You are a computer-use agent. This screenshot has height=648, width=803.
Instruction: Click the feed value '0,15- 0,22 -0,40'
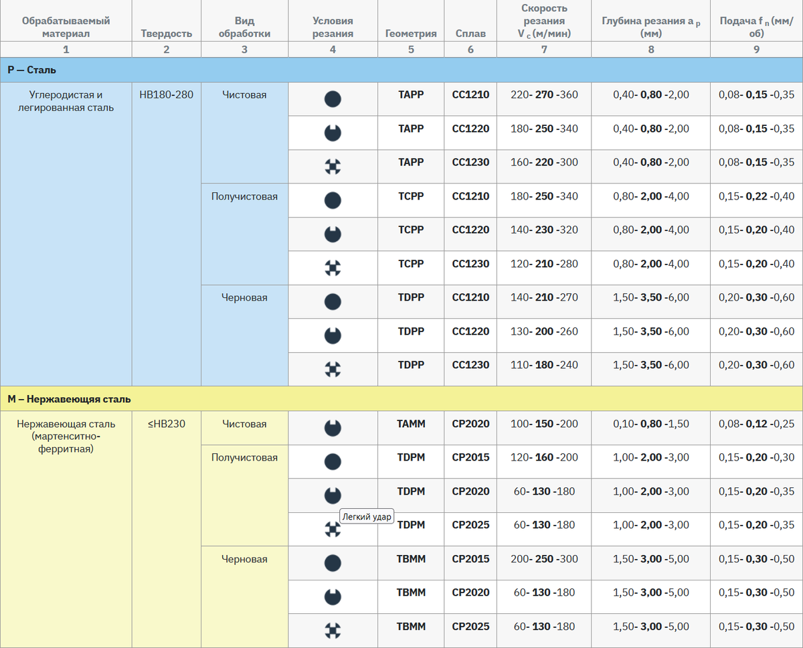point(756,196)
